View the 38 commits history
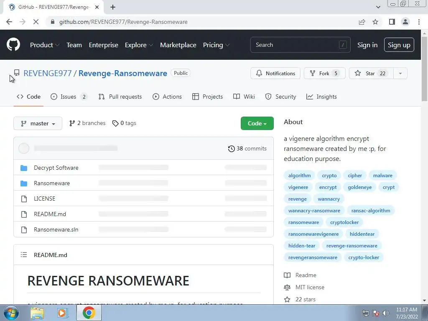 point(247,148)
